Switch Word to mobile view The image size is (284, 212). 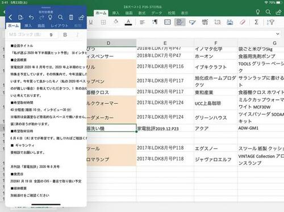coord(71,18)
